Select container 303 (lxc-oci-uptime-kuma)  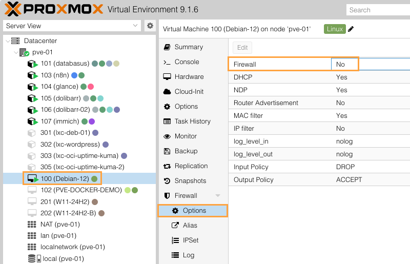[x=79, y=156]
